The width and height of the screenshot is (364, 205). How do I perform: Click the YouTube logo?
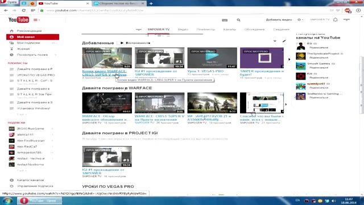click(x=19, y=20)
